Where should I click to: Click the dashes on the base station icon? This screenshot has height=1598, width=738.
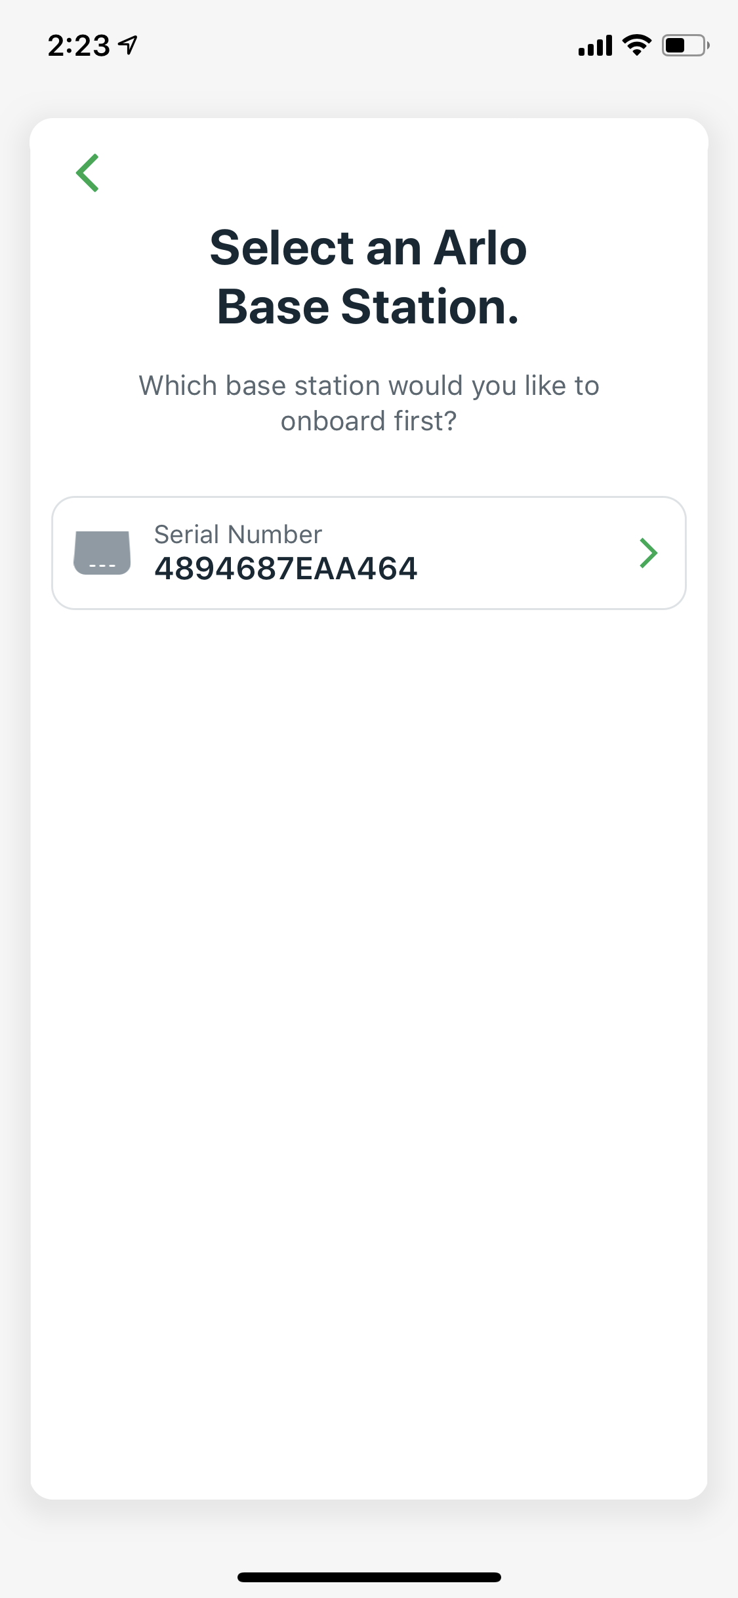[x=102, y=565]
